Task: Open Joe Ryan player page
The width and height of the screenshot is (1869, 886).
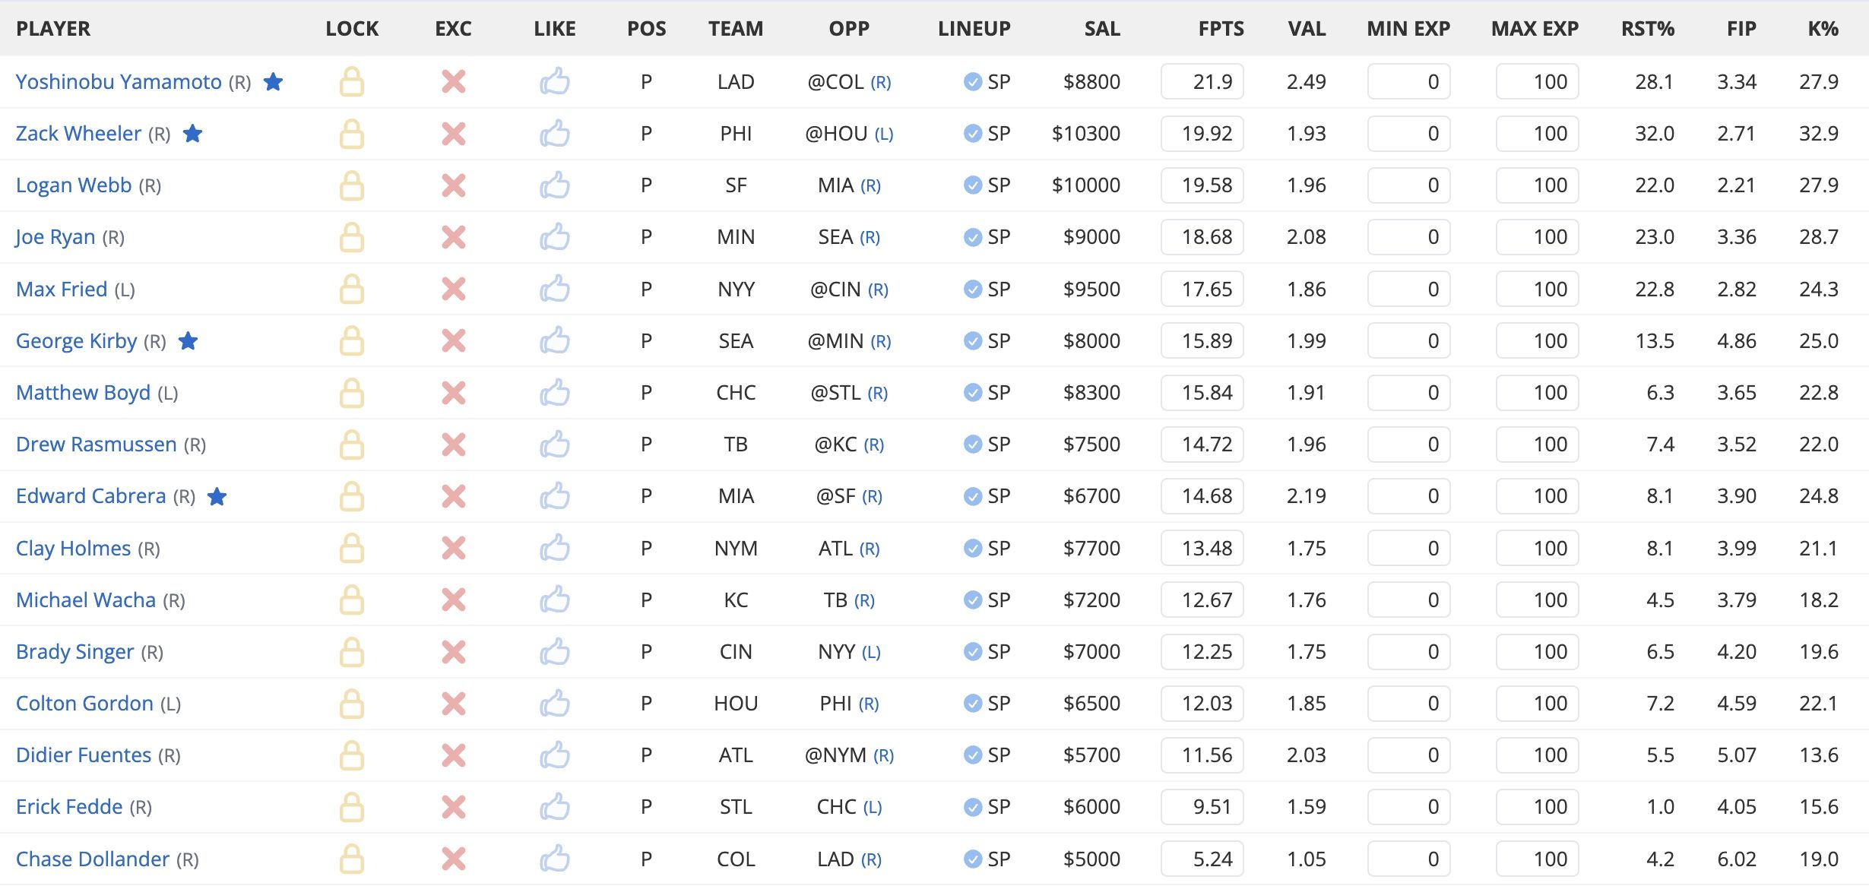Action: [55, 237]
